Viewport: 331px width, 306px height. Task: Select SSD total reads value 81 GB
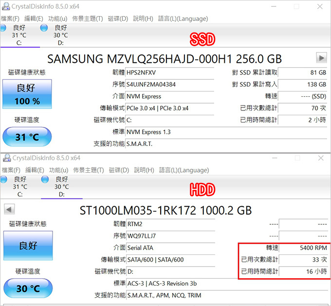click(x=302, y=72)
